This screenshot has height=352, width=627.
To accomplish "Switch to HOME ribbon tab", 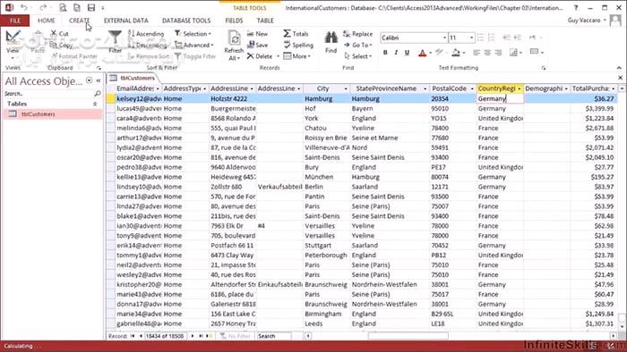I will tap(47, 21).
